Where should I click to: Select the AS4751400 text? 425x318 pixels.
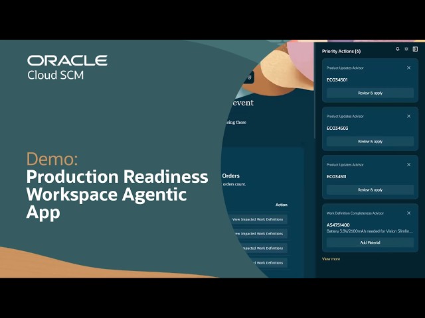point(338,225)
